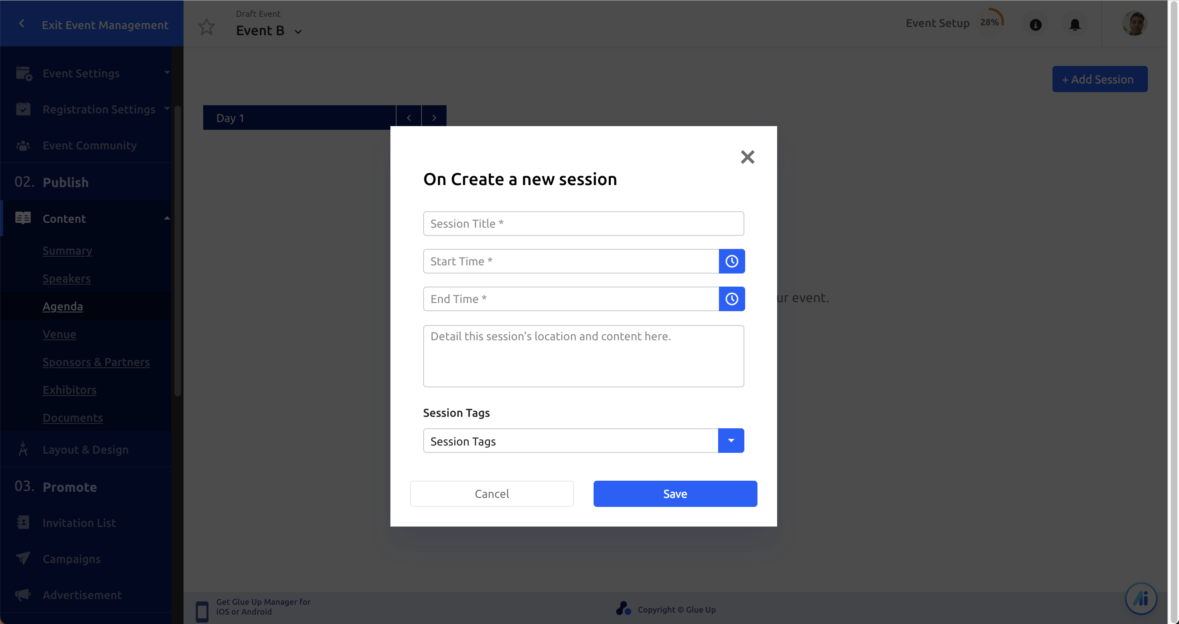
Task: Close the new session dialog
Action: [x=747, y=157]
